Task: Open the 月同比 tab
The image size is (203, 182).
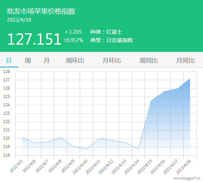Action: (186, 61)
